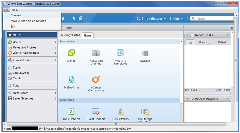
Task: Expand the Saved Searches arrow
Action: pyautogui.click(x=55, y=98)
